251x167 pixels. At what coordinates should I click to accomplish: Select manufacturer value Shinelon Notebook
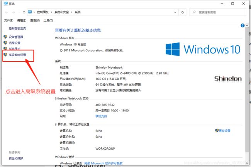pos(109,67)
